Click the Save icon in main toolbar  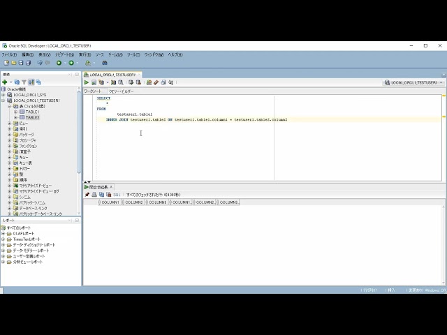(21, 63)
